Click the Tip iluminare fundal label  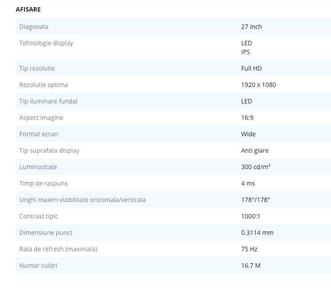coord(48,101)
